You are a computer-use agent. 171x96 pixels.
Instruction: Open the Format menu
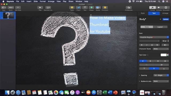[43, 1]
